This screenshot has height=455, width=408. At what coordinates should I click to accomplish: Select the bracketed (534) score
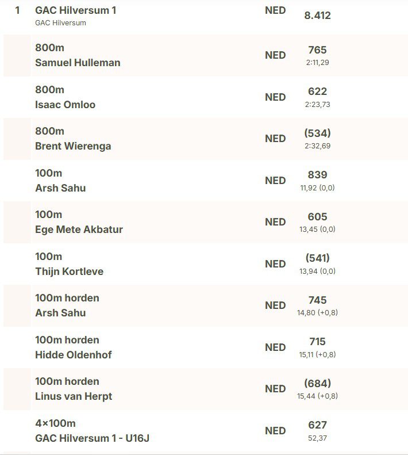point(317,133)
